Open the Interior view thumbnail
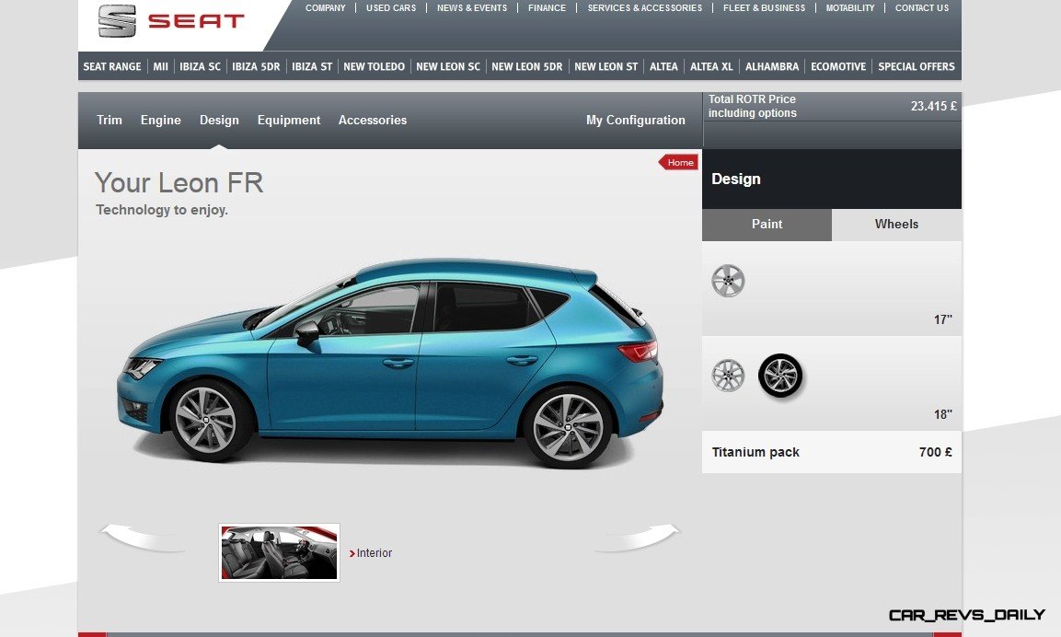The width and height of the screenshot is (1061, 637). point(280,552)
